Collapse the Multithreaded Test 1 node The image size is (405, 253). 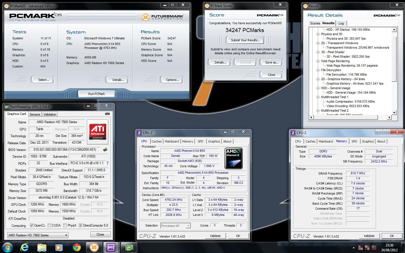point(318,97)
